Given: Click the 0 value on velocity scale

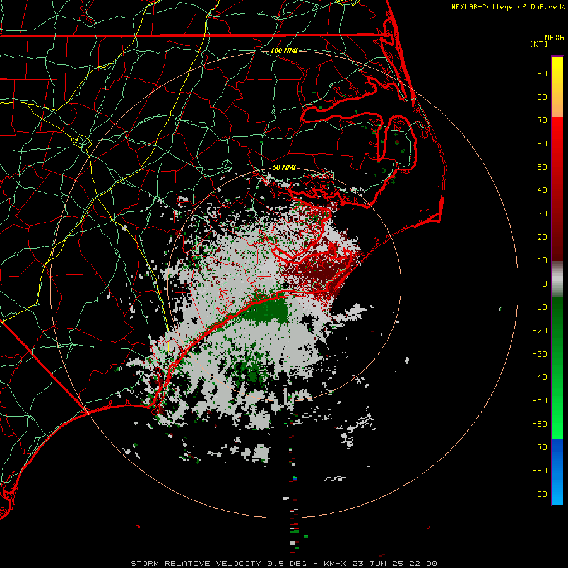Looking at the screenshot, I should [545, 283].
